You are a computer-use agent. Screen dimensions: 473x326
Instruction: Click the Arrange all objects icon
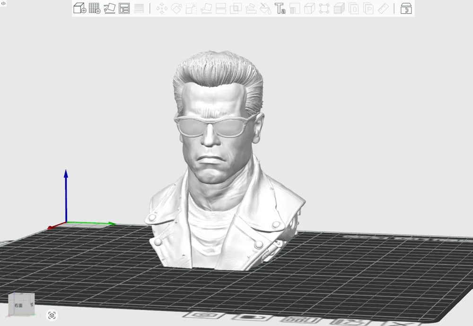point(124,8)
